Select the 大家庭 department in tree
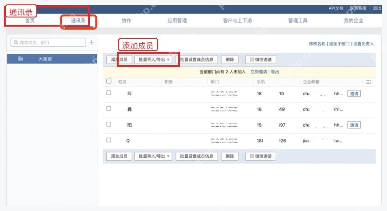Screen dimensions: 387x211 coord(52,59)
